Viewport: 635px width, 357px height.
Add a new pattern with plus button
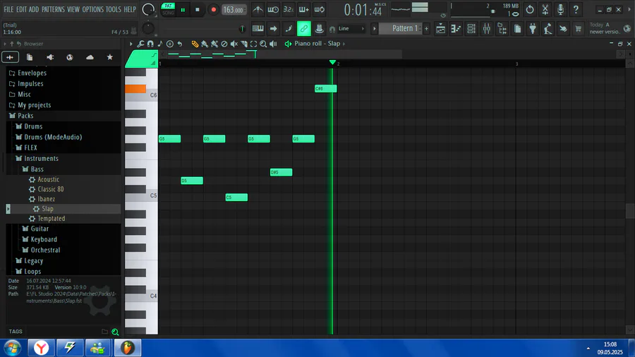pos(426,29)
